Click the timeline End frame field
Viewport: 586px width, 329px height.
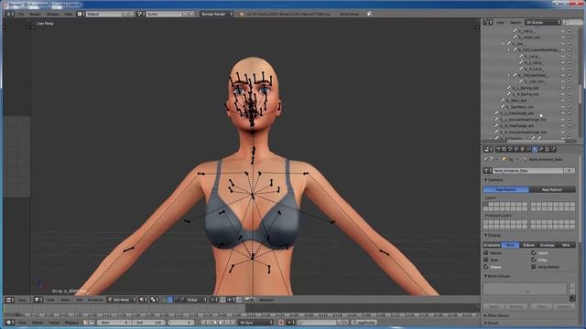[148, 323]
